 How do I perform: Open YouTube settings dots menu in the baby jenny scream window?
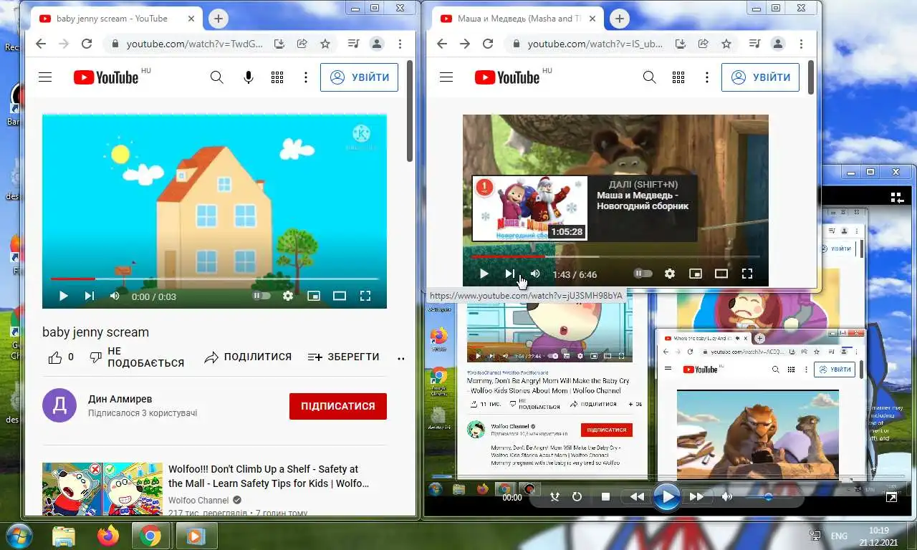pos(306,77)
